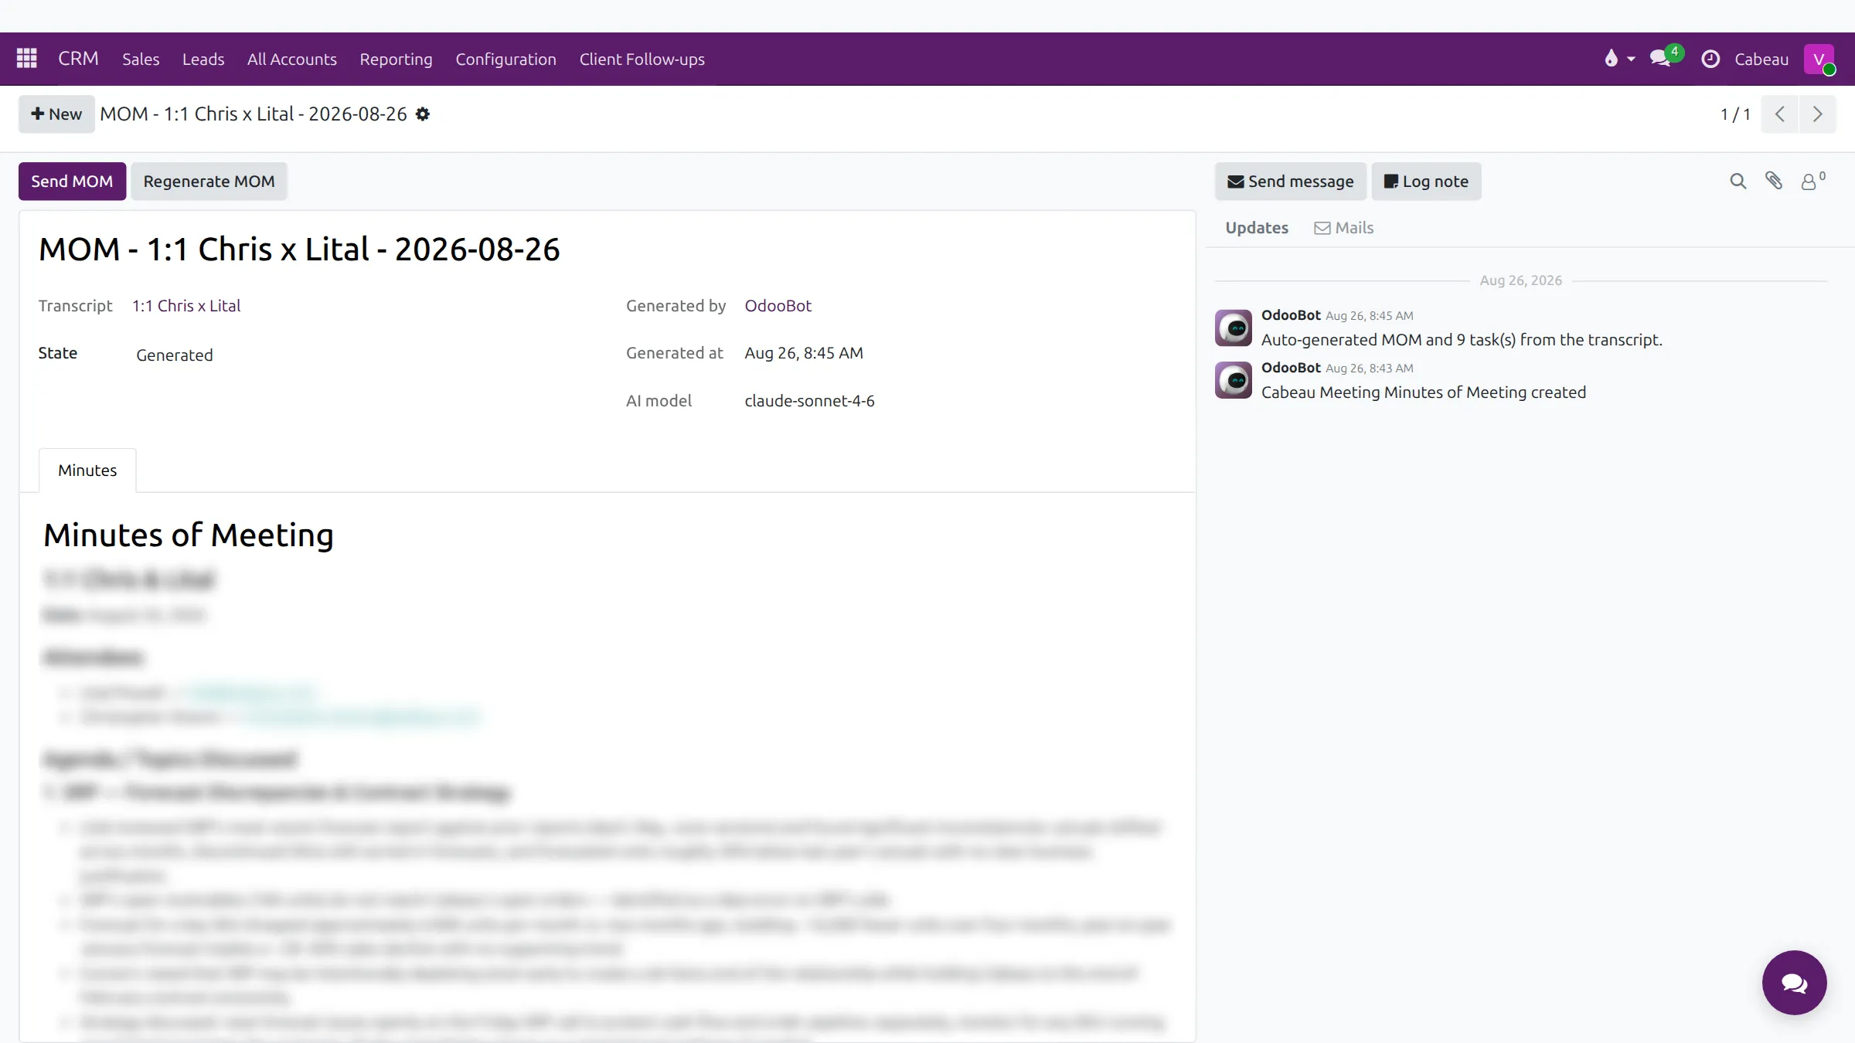Open the Client Follow-ups menu
1855x1043 pixels.
642,59
